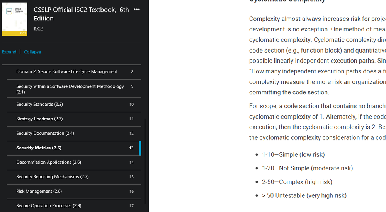Viewport: 386px width, 212px height.
Task: Open Secure Operation Processes (2.9)
Action: tap(49, 206)
